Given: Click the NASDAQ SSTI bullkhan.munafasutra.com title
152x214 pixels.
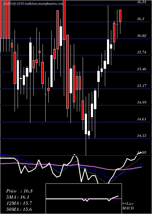Looking at the screenshot, I should click(33, 4).
